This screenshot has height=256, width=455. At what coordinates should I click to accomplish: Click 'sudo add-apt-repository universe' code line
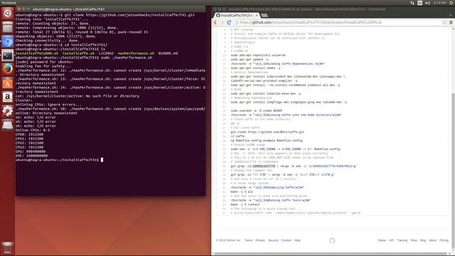258,55
